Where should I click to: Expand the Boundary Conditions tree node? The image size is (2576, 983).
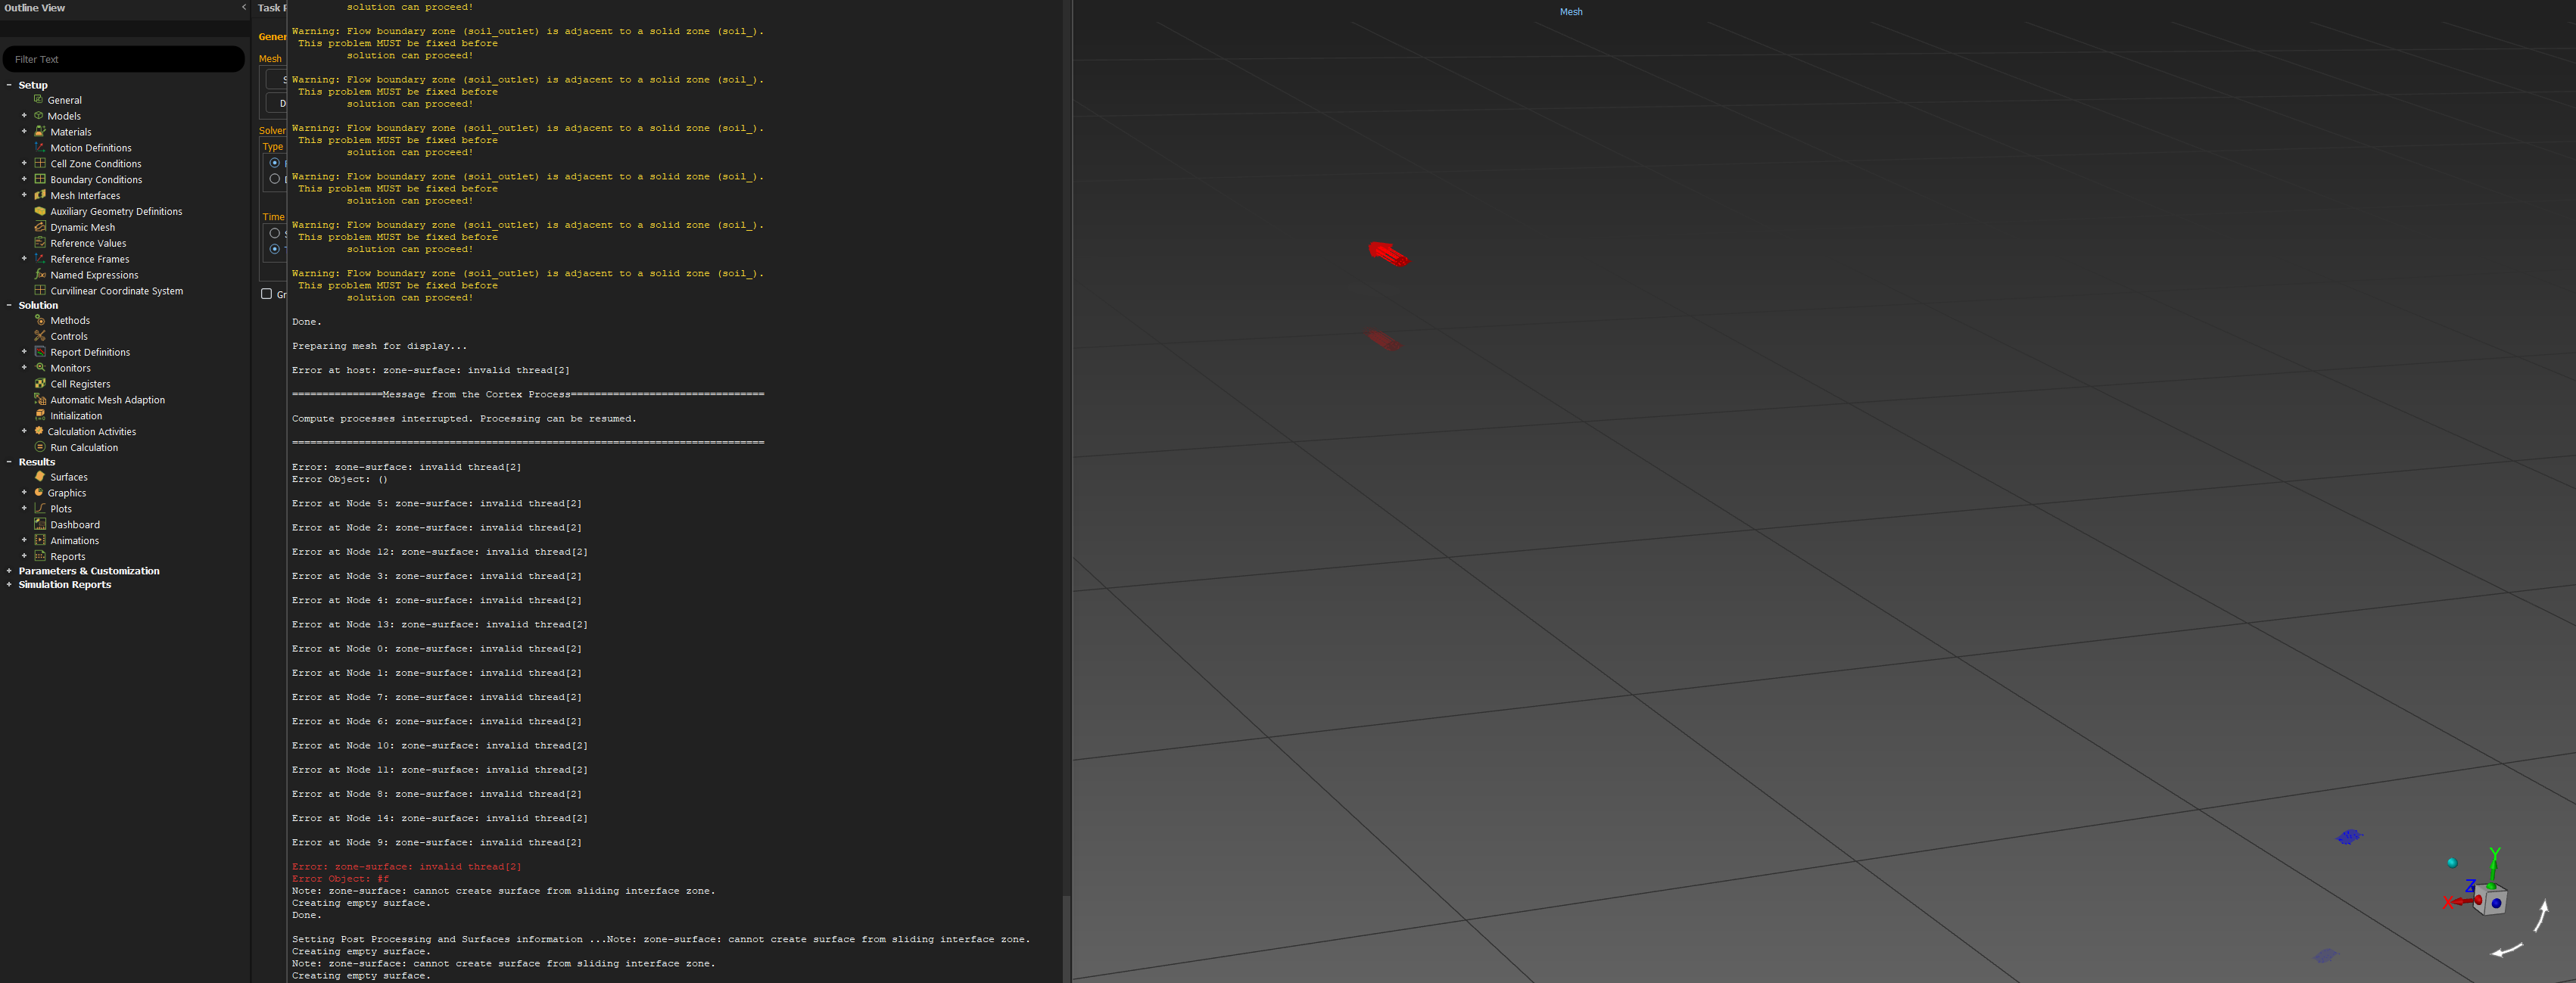pos(24,179)
